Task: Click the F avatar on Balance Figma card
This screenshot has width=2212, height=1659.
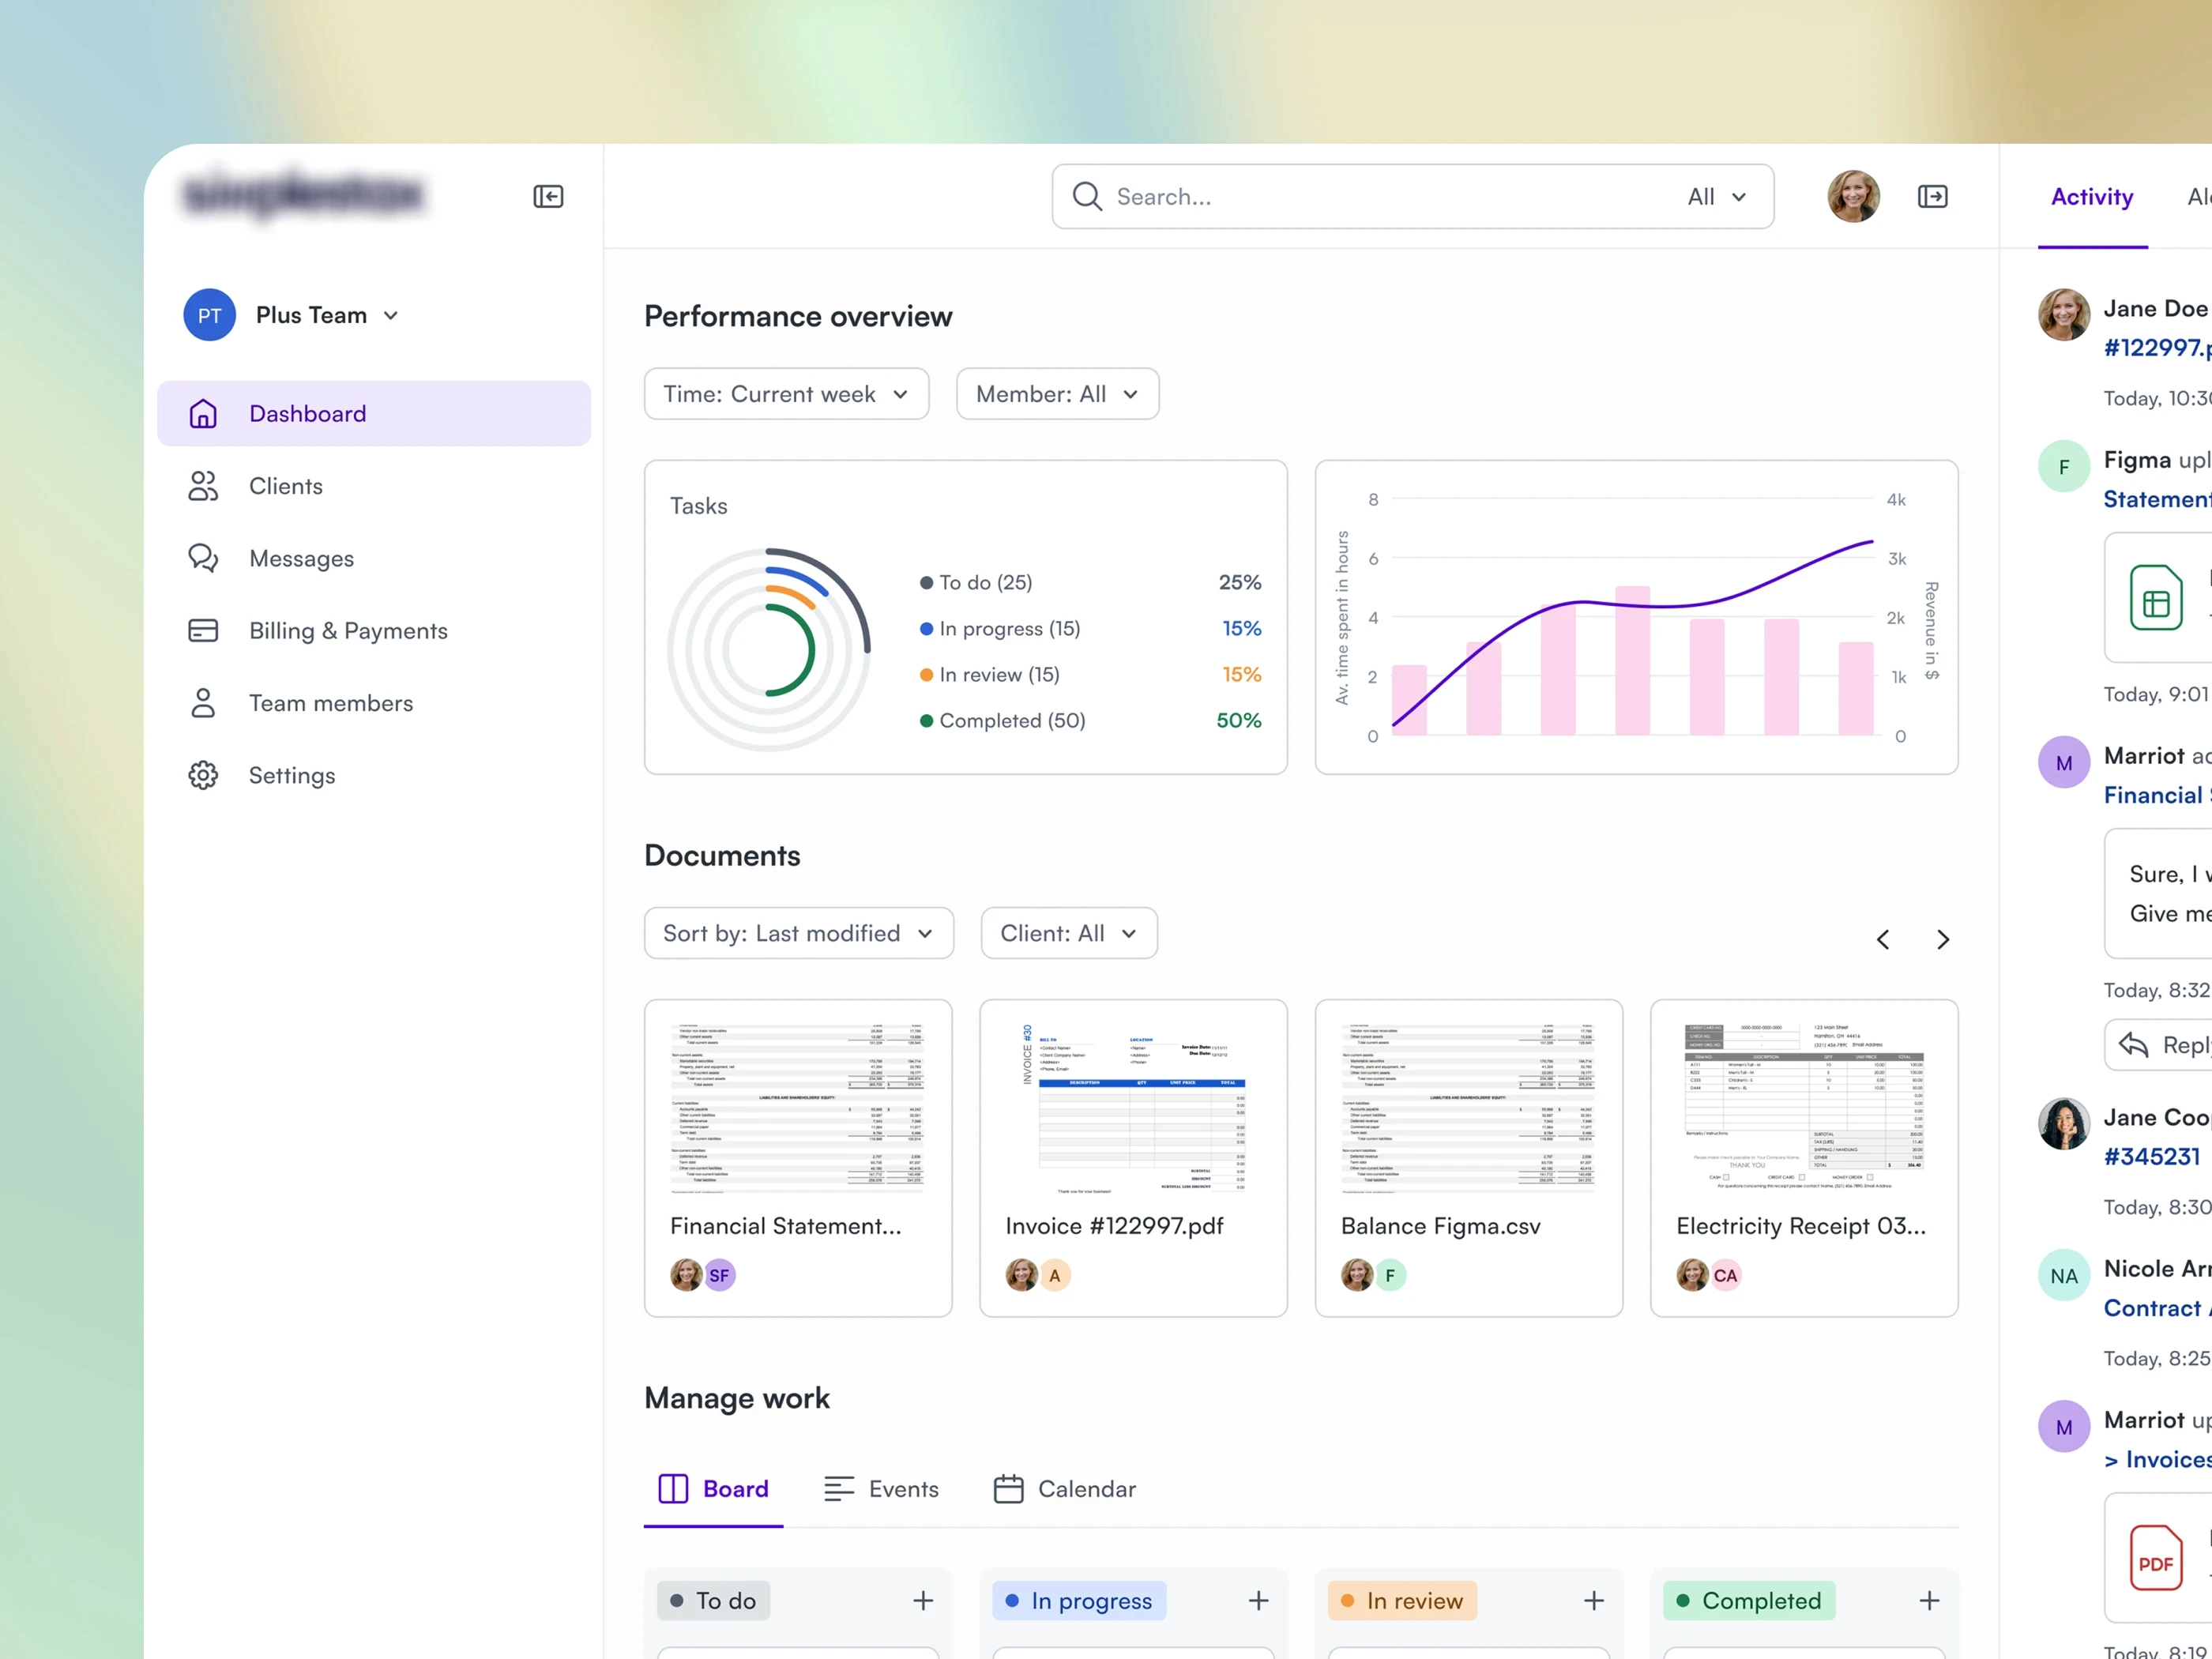Action: point(1390,1275)
